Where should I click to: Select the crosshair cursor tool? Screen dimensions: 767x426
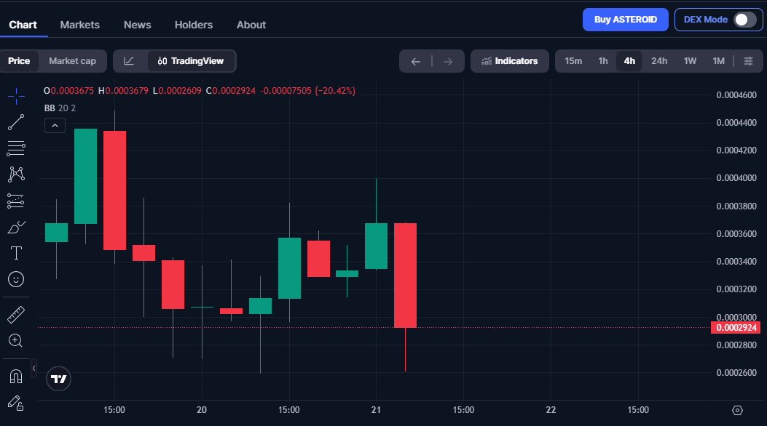pos(15,95)
